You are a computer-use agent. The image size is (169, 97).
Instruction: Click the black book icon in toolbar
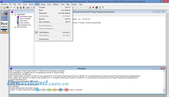click(97, 8)
